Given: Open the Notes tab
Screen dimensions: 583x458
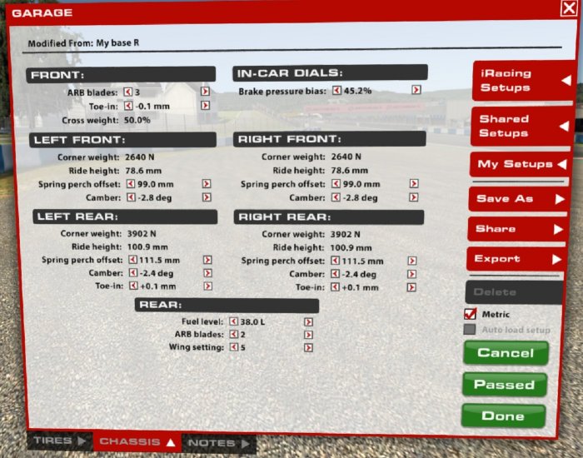Looking at the screenshot, I should pyautogui.click(x=217, y=442).
